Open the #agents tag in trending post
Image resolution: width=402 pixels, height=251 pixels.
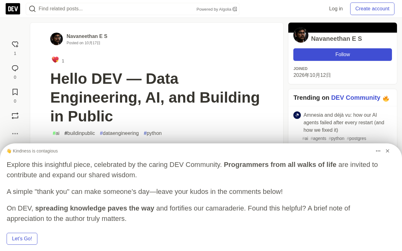[x=318, y=138]
